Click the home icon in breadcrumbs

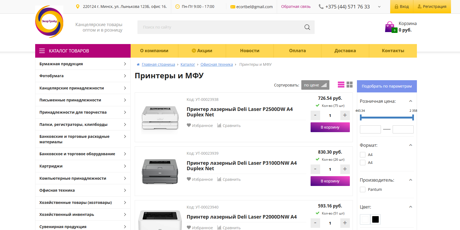(x=138, y=65)
